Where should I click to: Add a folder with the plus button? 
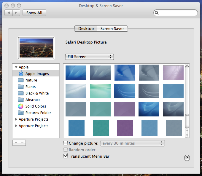[16, 143]
